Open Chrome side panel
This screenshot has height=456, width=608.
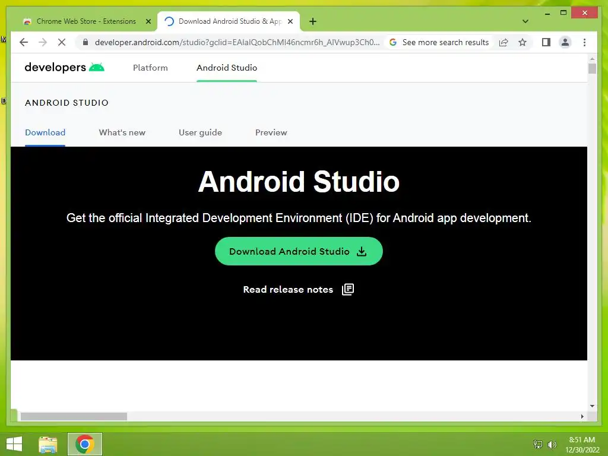pyautogui.click(x=546, y=42)
